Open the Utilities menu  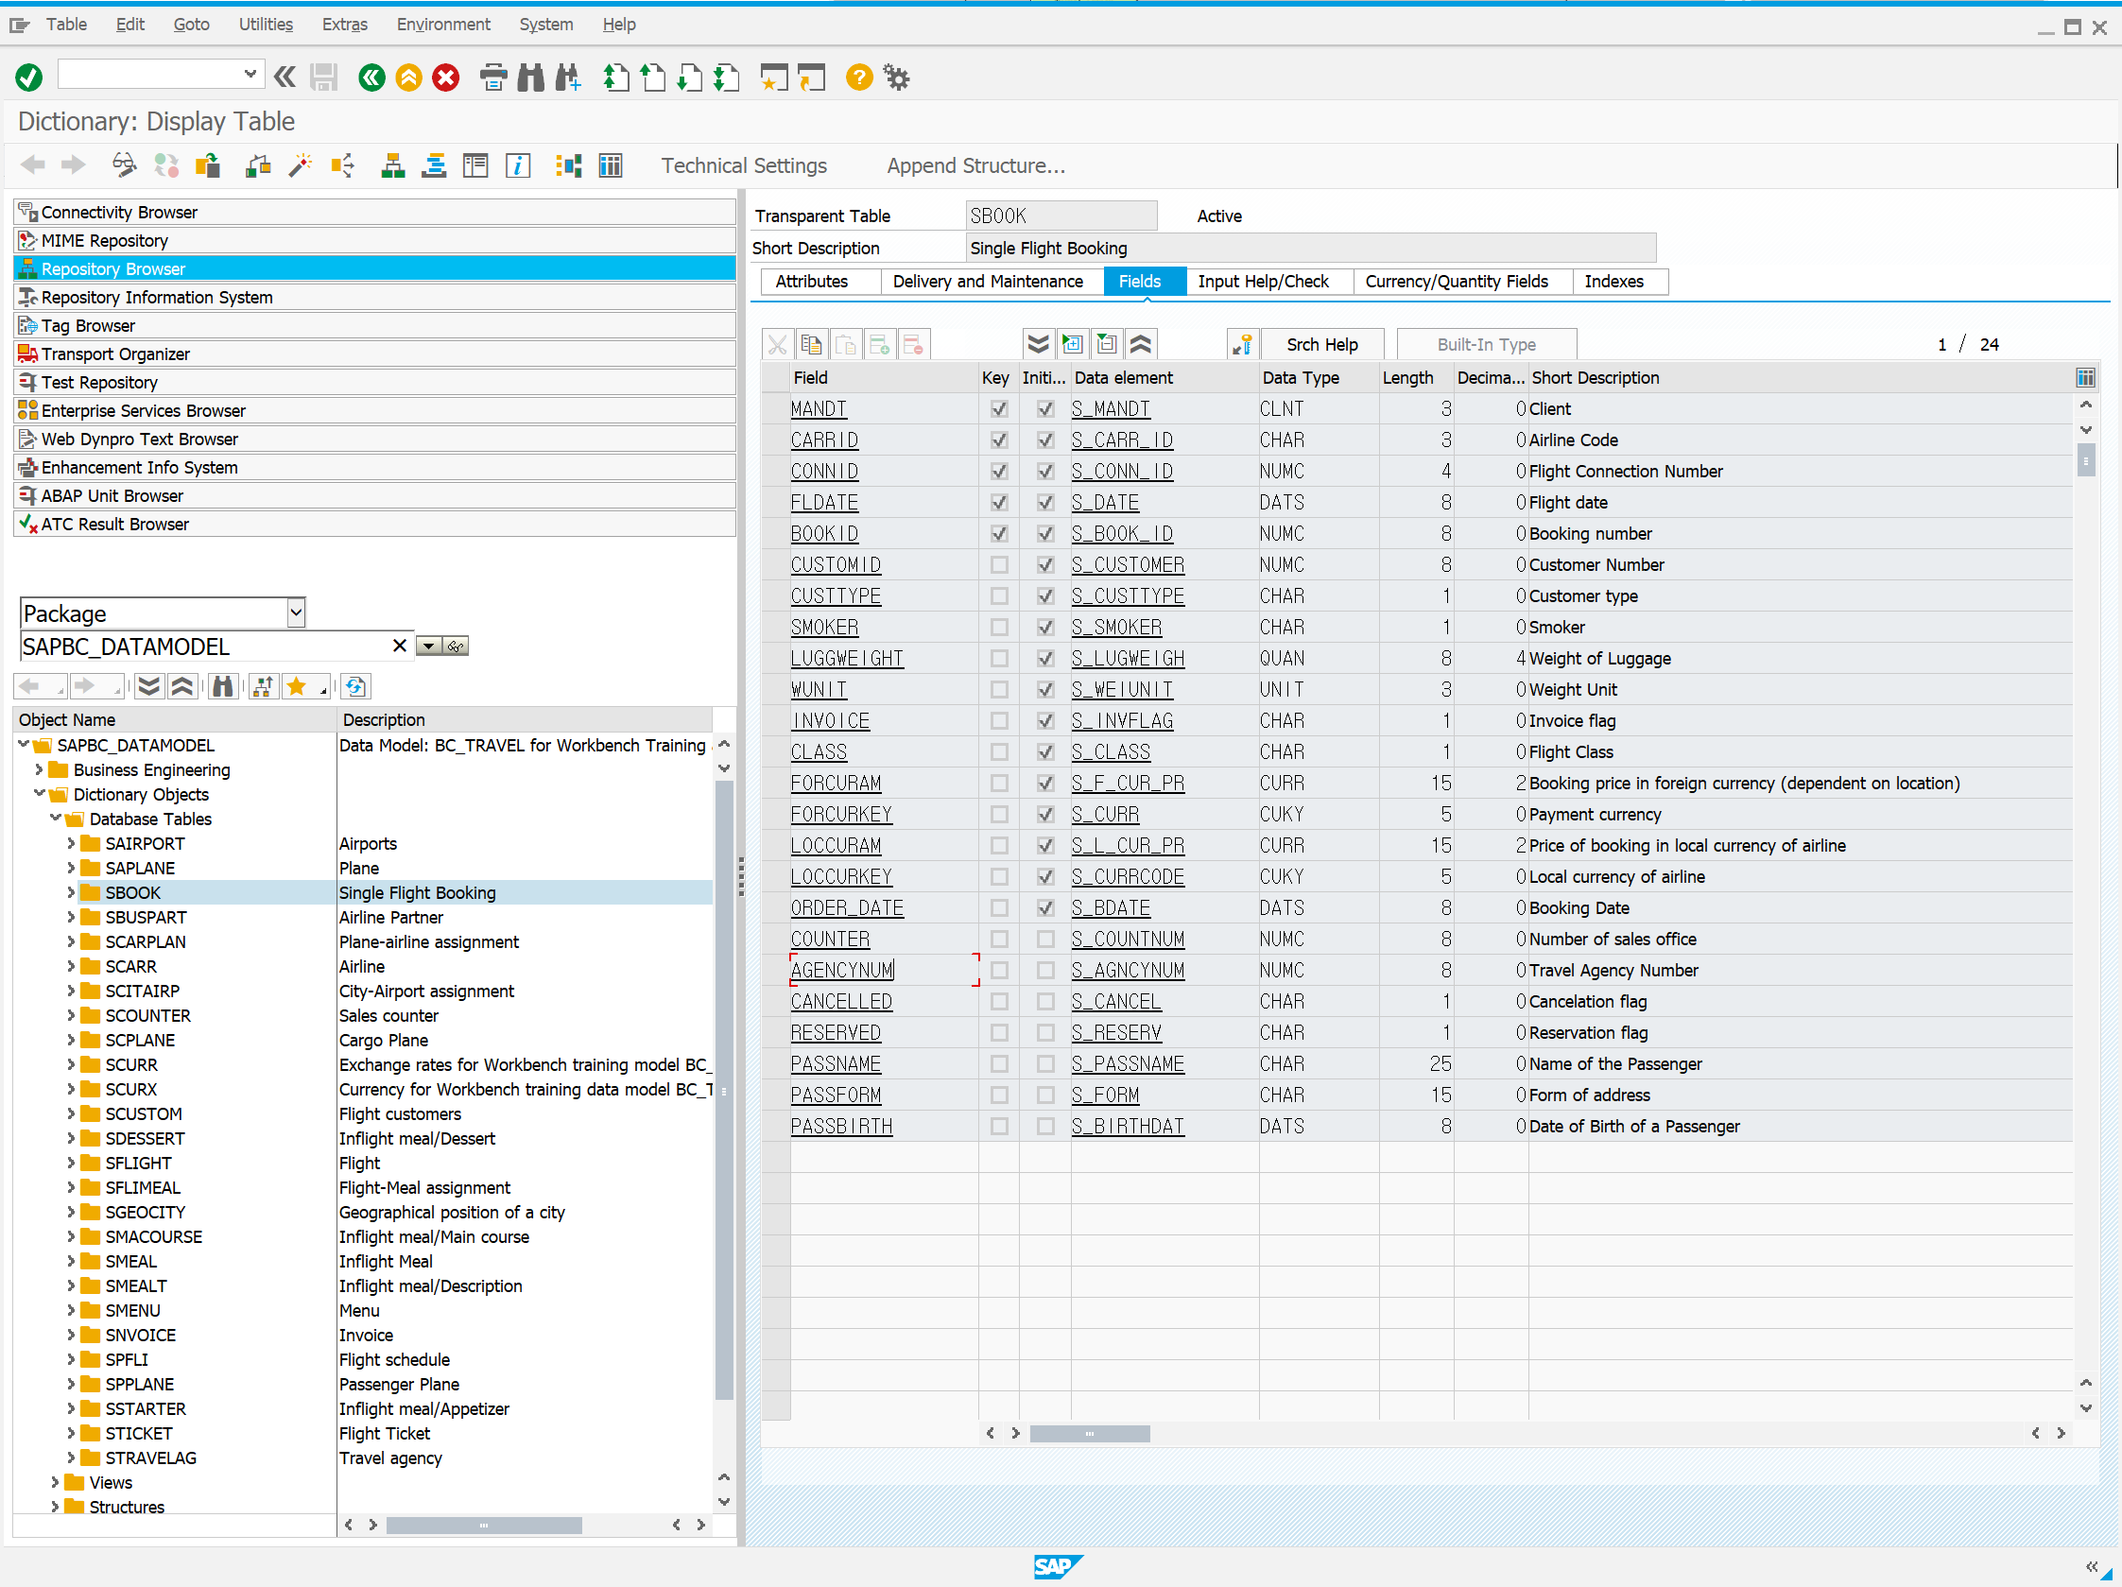265,24
